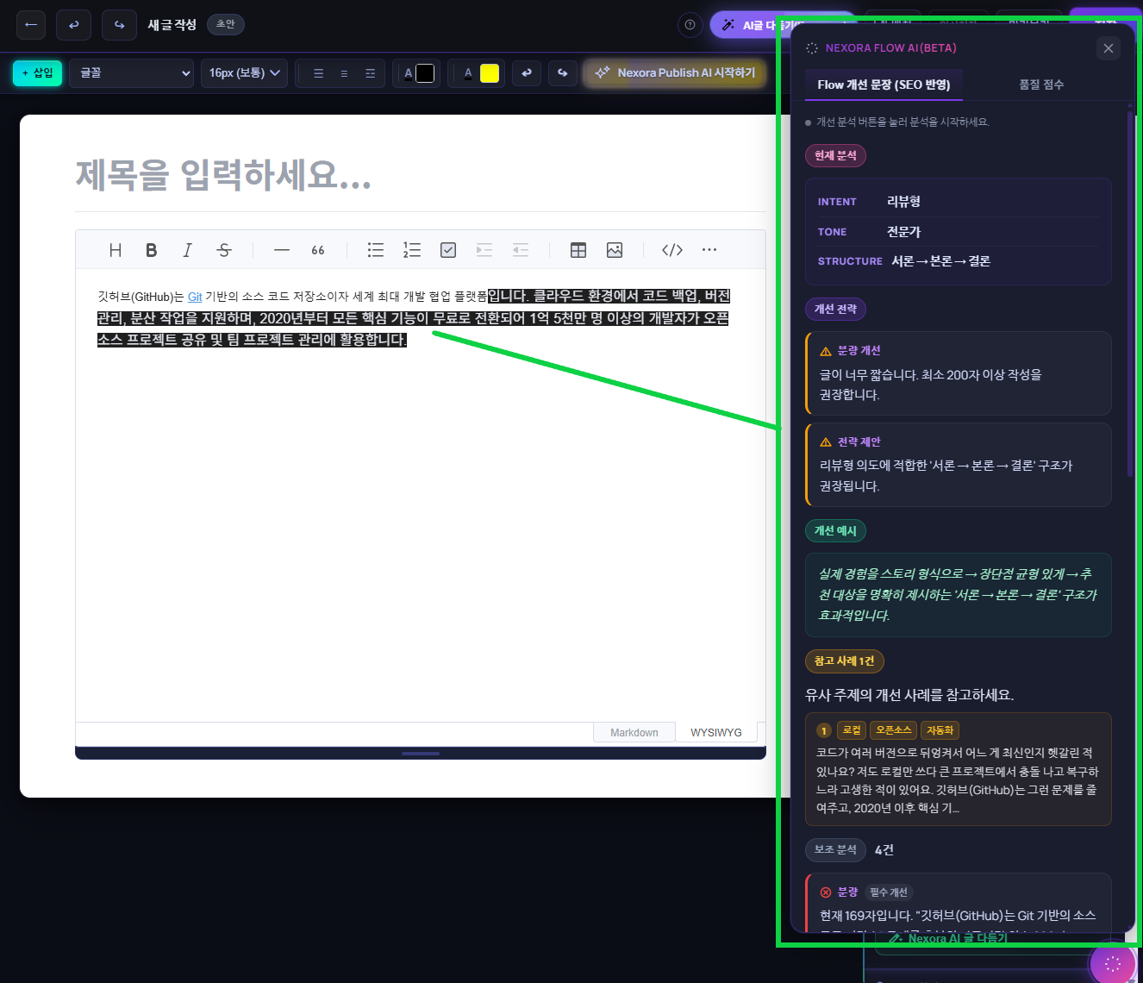The height and width of the screenshot is (983, 1143).
Task: Apply bold formatting in the editor toolbar
Action: [152, 250]
